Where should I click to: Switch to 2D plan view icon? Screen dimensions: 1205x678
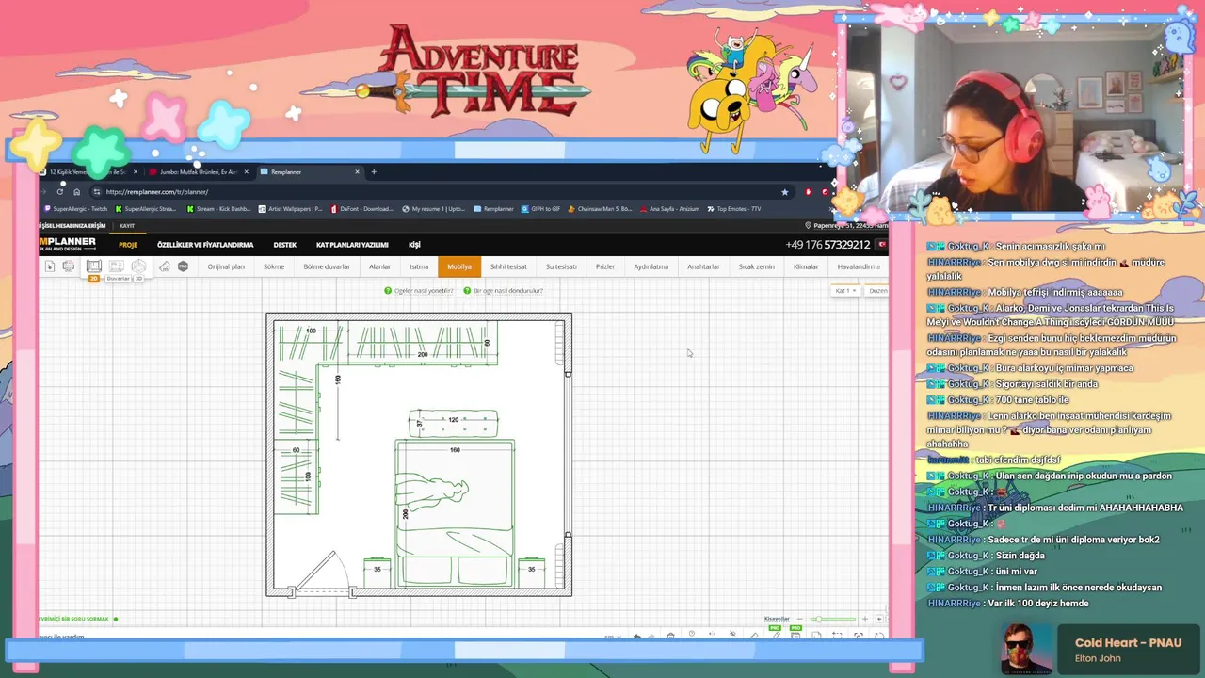click(94, 267)
